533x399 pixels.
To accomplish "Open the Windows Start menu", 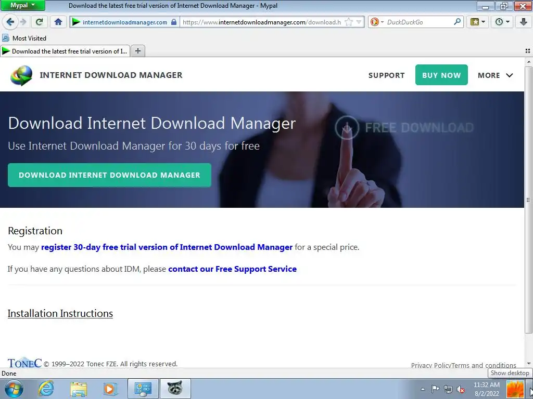I will (x=14, y=389).
